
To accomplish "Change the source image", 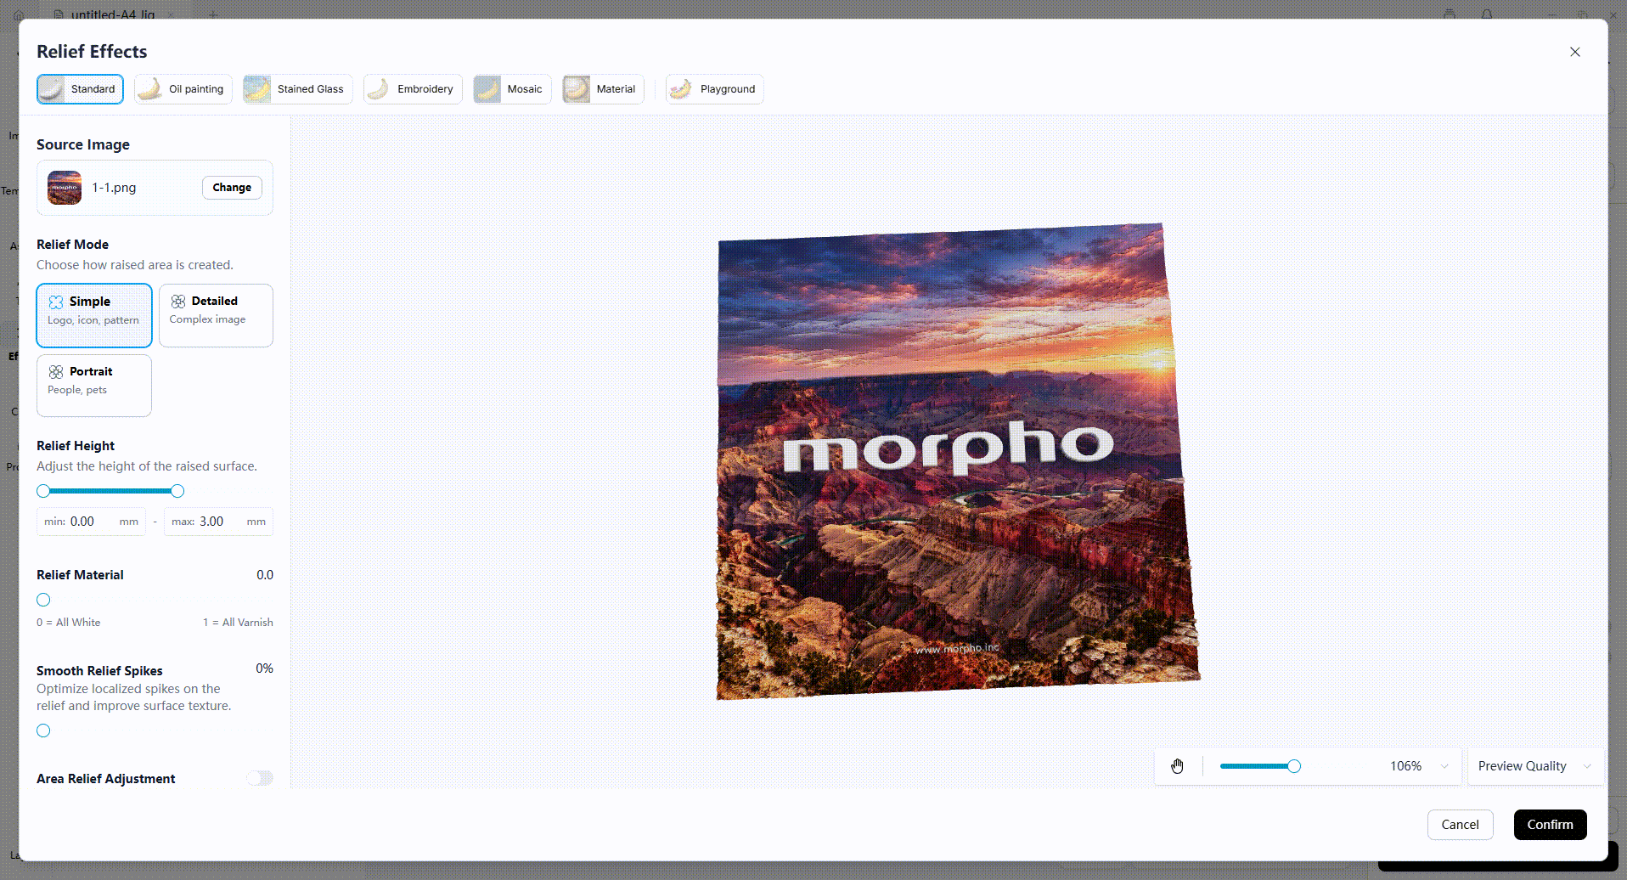I will 232,188.
